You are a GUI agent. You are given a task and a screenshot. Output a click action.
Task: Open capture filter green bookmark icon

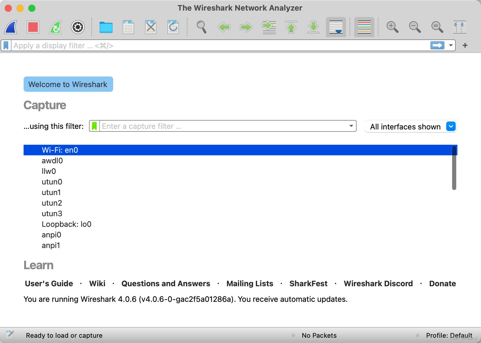(94, 126)
